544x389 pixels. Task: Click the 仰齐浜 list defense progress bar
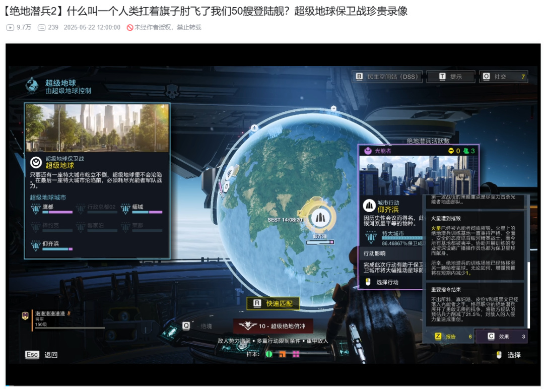(57, 249)
